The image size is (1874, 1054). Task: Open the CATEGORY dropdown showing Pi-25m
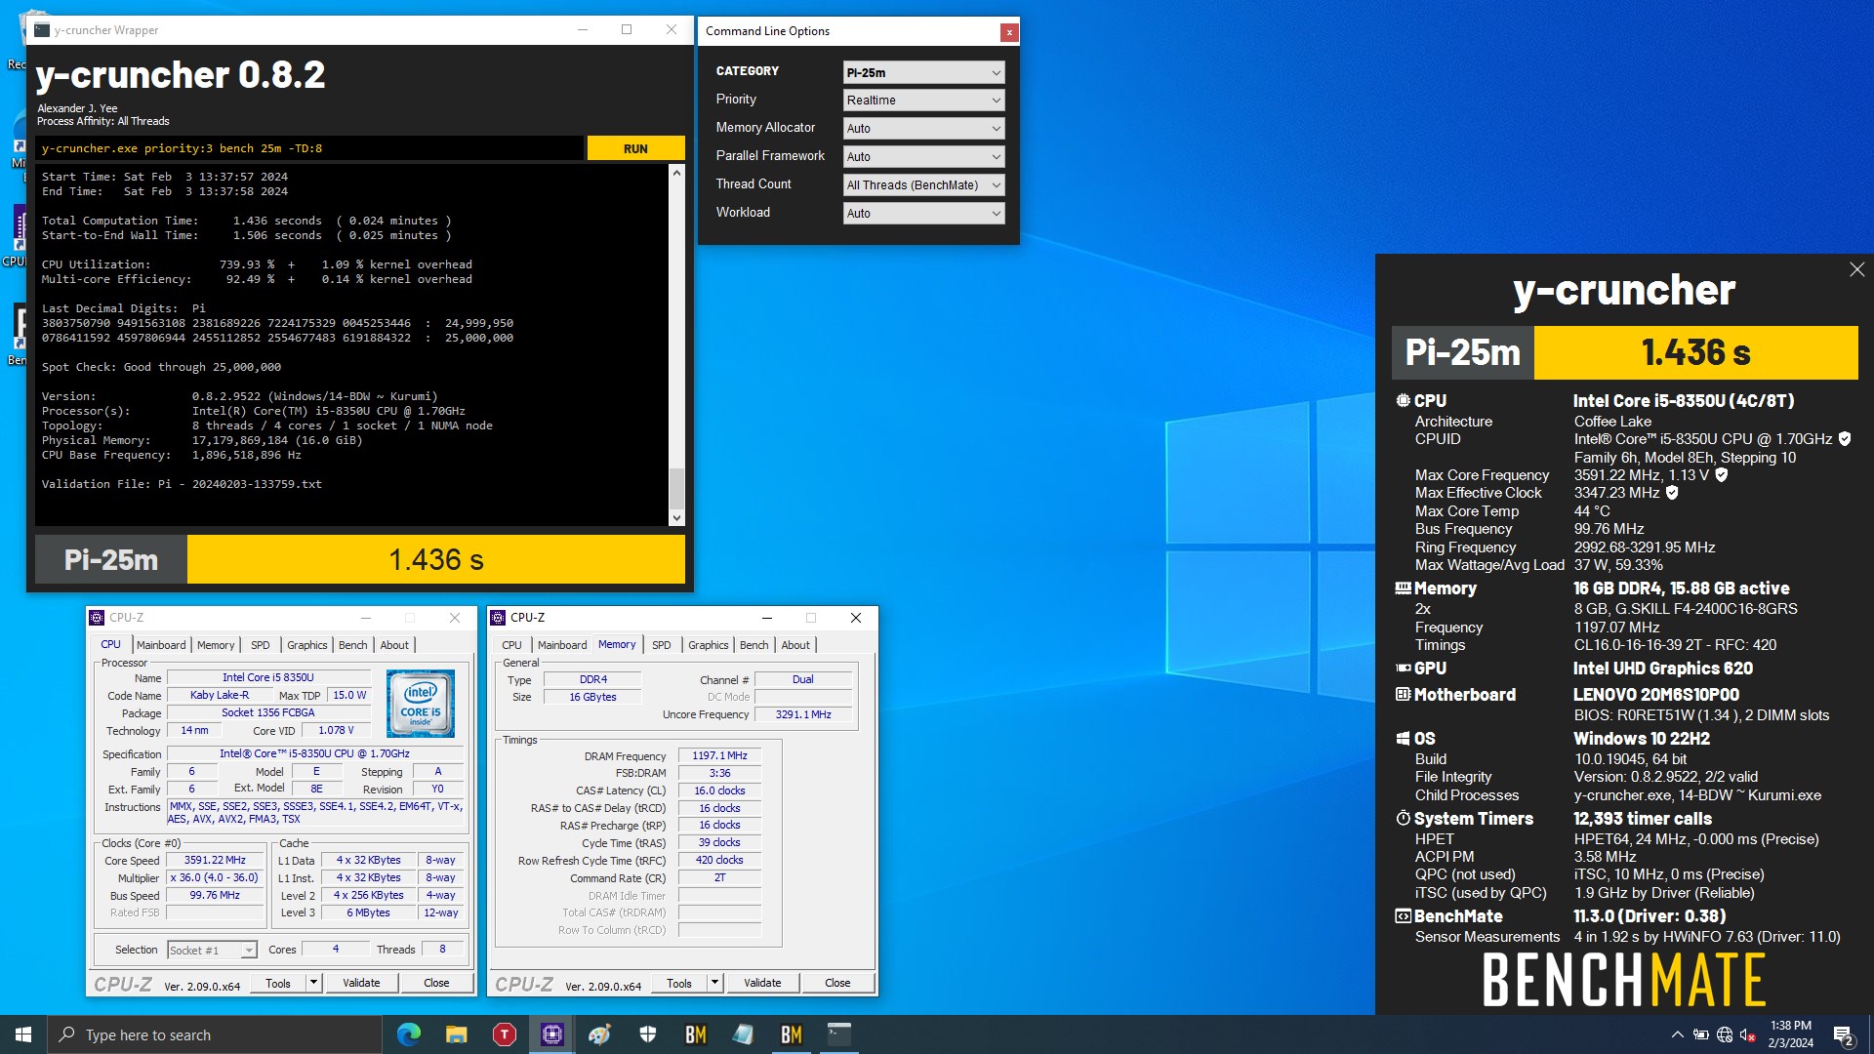[923, 72]
